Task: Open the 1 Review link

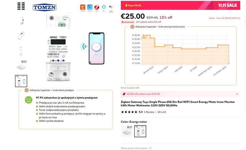Action: click(149, 112)
